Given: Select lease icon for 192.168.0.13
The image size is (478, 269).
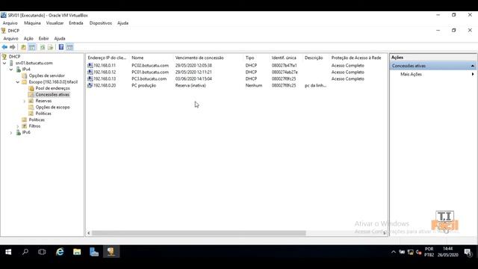Looking at the screenshot, I should tap(90, 78).
